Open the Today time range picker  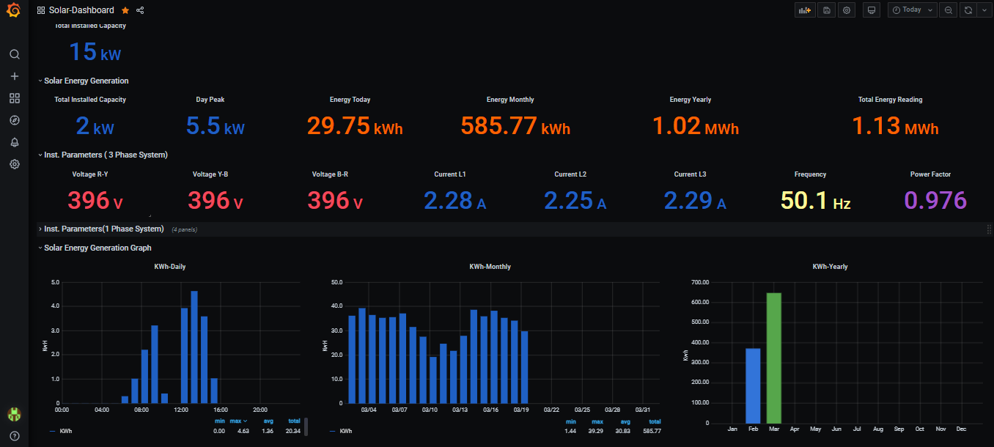click(x=912, y=10)
